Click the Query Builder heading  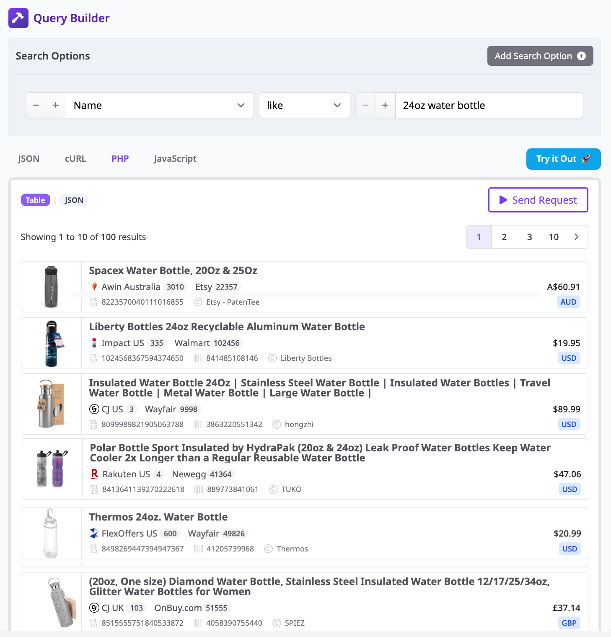coord(72,18)
